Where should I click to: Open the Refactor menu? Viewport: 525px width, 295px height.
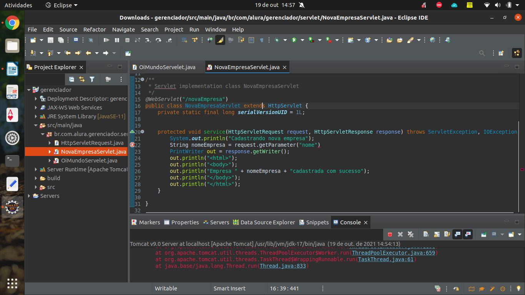point(95,30)
